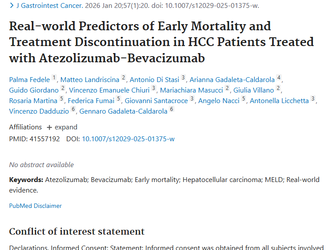Viewport: 334px width, 250px height.
Task: Open the article DOI link
Action: coord(128,139)
